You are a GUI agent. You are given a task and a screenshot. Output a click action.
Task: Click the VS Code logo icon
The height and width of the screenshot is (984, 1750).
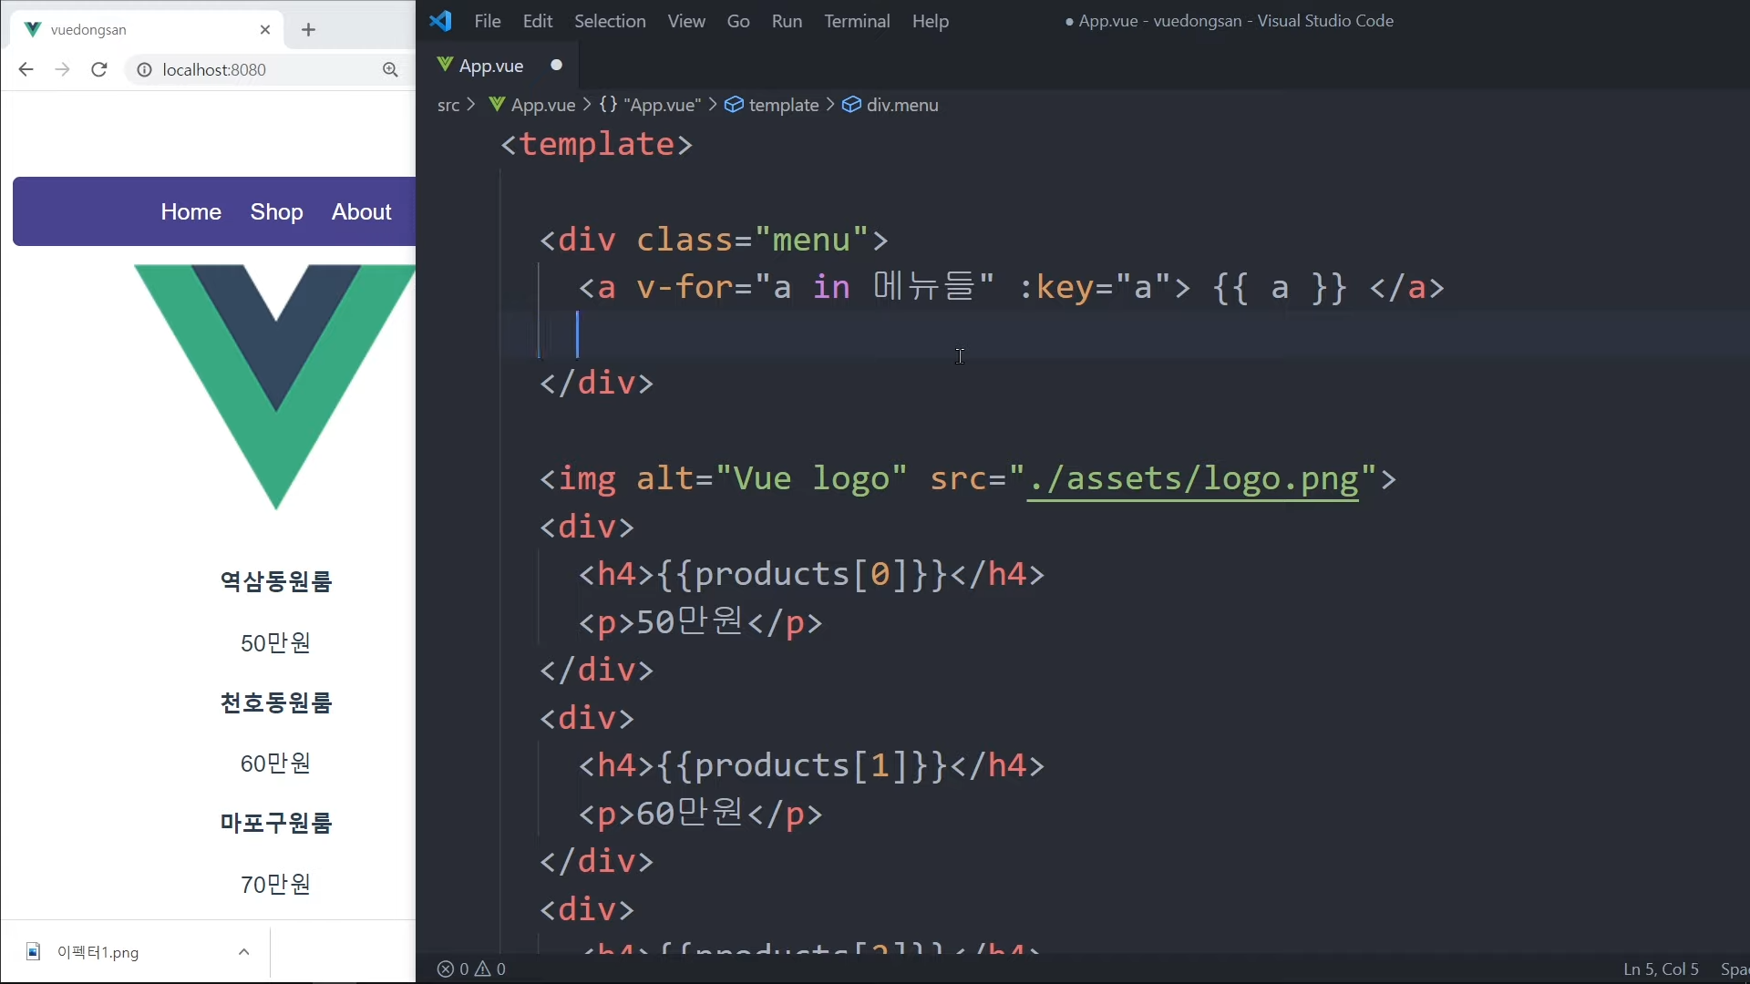pos(441,21)
